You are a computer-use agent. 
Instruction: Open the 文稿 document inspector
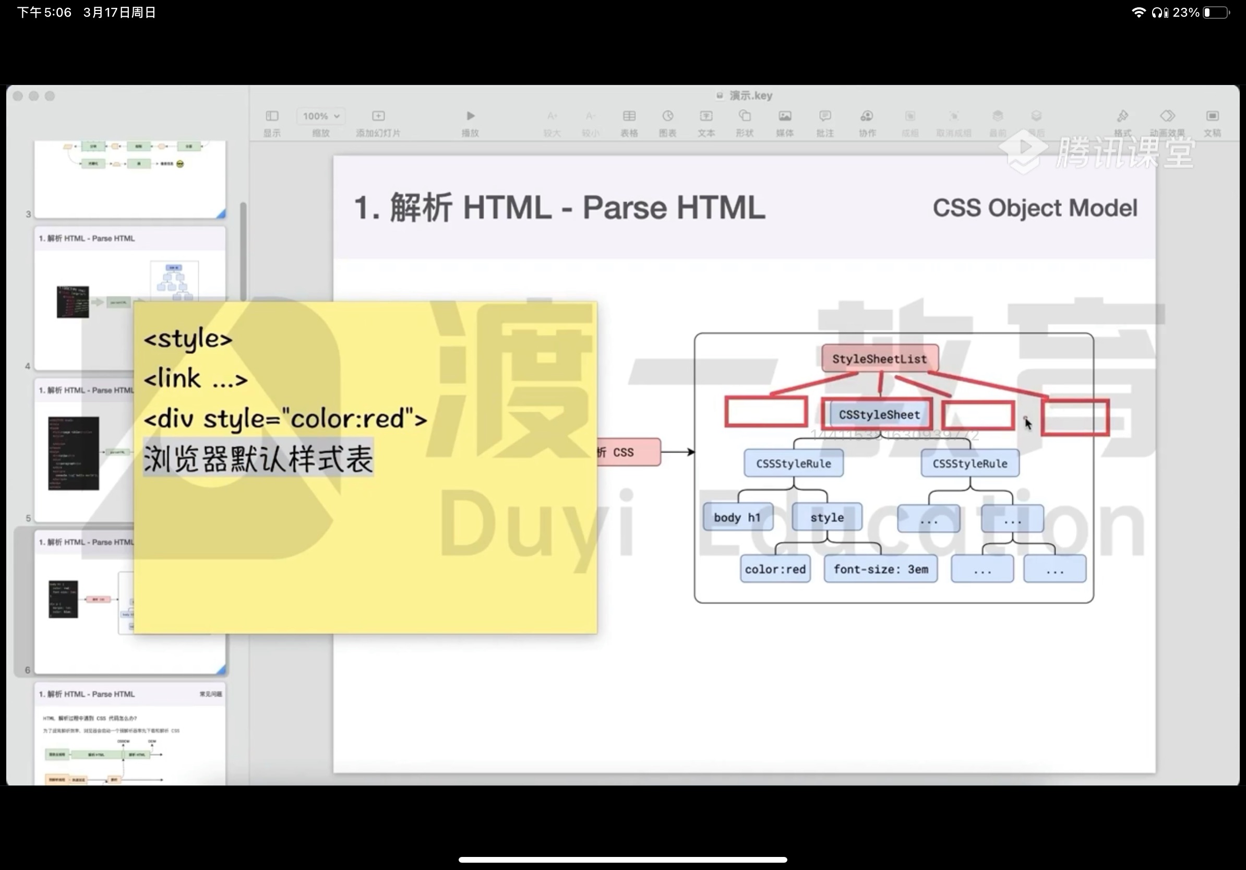point(1213,116)
